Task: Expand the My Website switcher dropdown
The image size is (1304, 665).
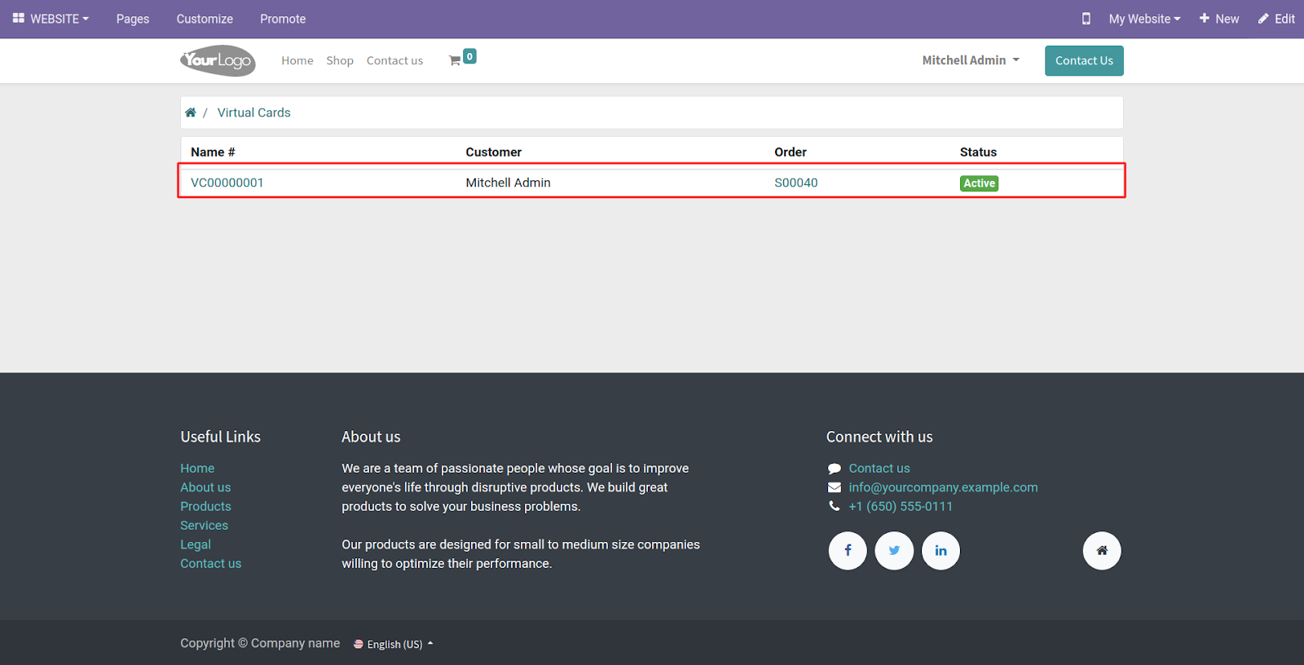Action: pyautogui.click(x=1144, y=19)
